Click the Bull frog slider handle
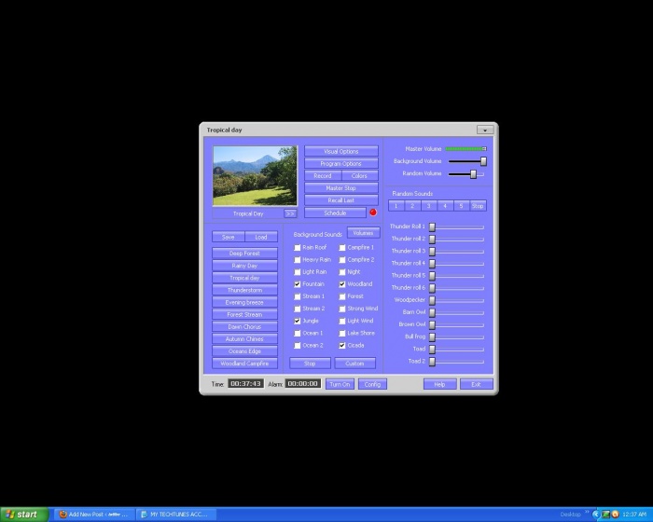 (432, 337)
